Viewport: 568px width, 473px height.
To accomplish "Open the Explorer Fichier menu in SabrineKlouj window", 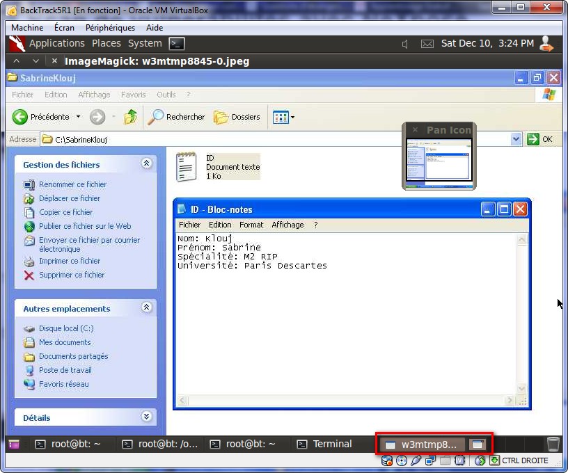I will [x=22, y=95].
